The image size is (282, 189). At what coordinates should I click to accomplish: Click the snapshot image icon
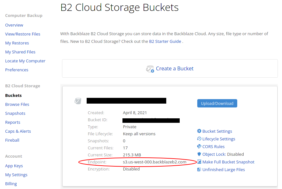pos(199,162)
